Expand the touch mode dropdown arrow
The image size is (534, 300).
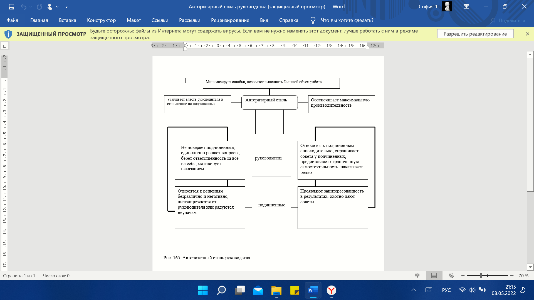tap(57, 7)
